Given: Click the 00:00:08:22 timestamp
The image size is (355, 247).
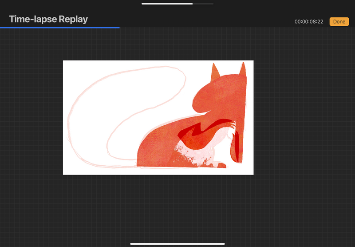Looking at the screenshot, I should [308, 22].
